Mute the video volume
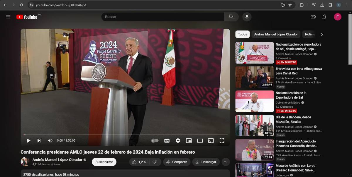The image size is (352, 177). [50, 141]
